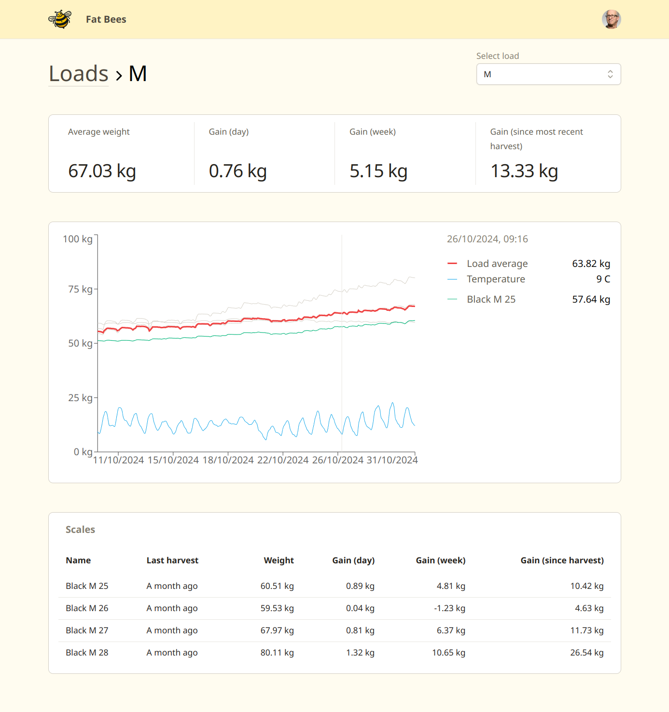Click the 31/10/2024 date axis label

392,460
